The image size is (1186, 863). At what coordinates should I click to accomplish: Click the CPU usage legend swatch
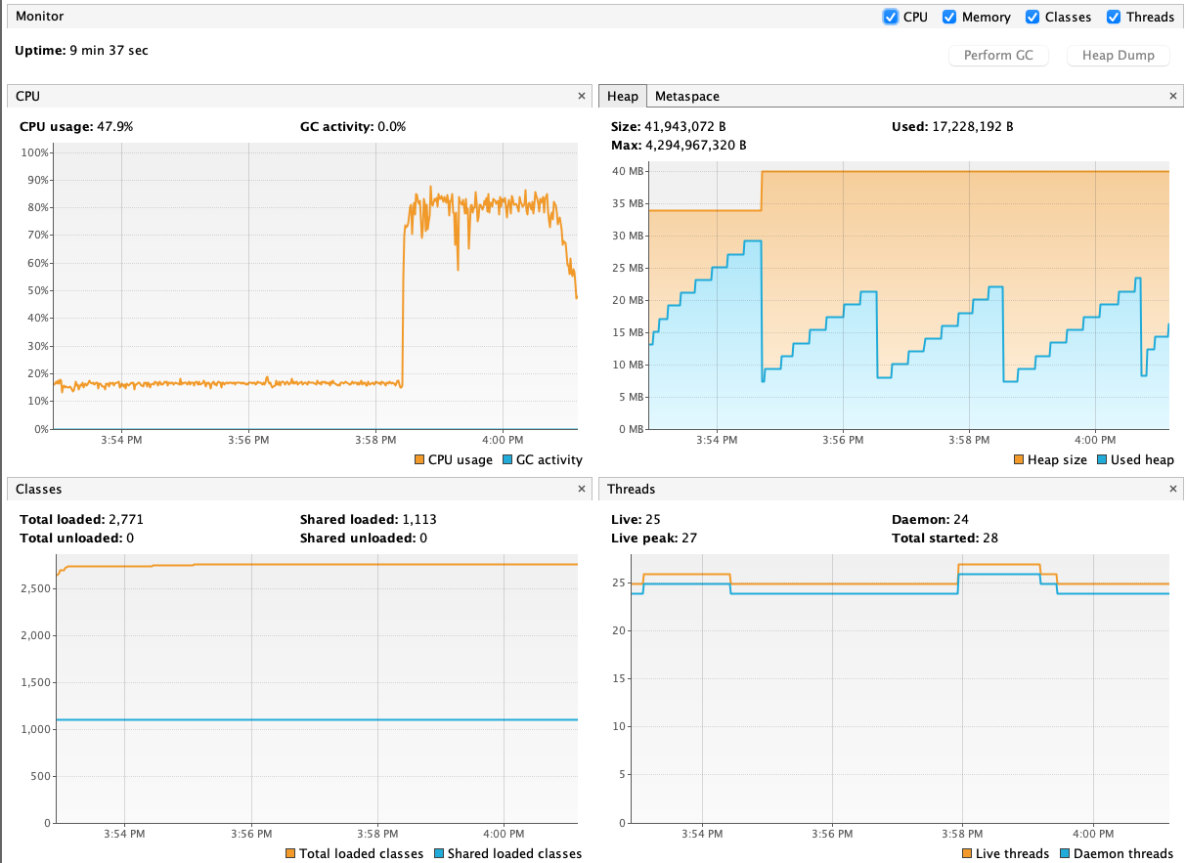[x=419, y=460]
